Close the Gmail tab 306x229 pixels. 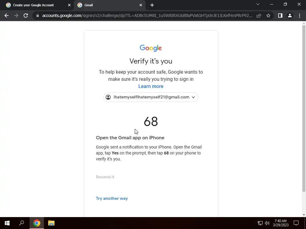141,5
